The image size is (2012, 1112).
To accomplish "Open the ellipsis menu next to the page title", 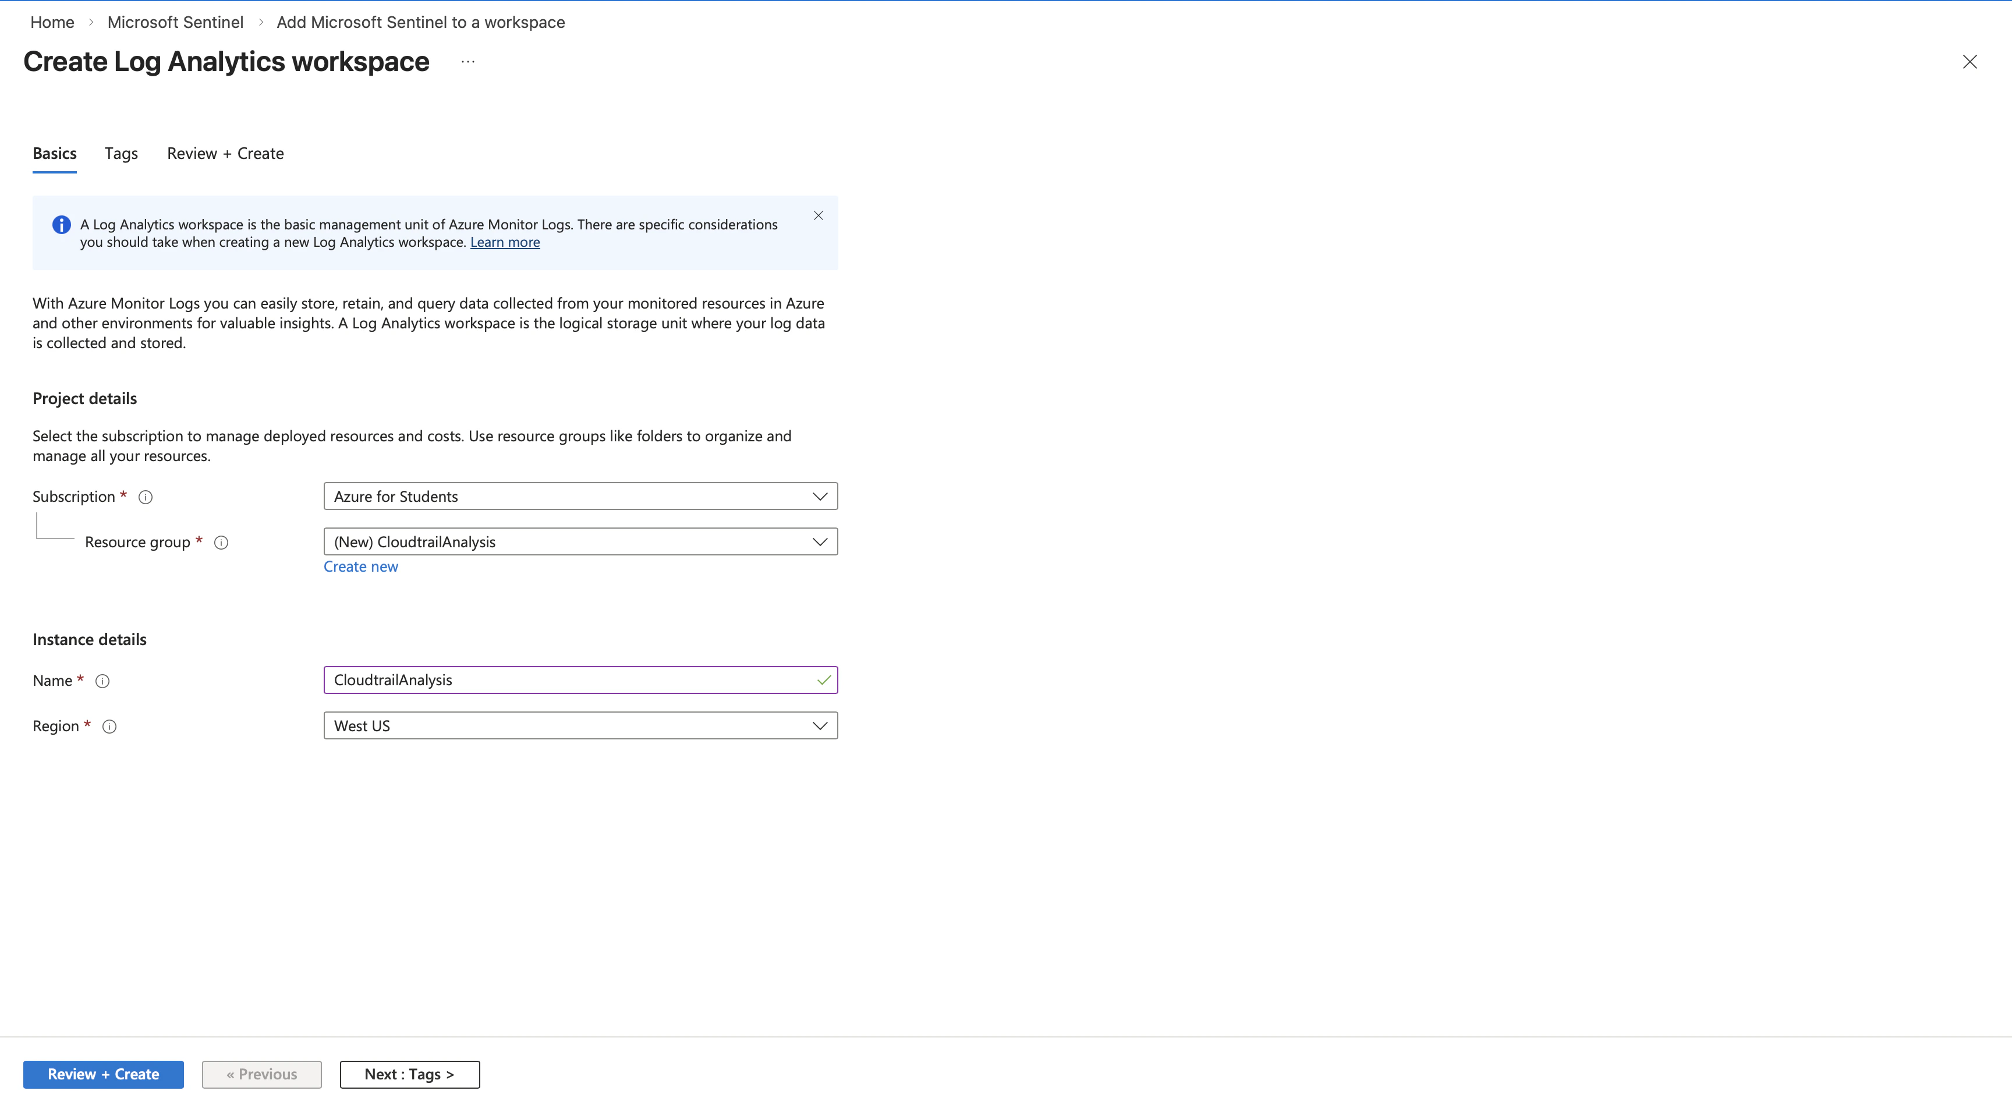I will [468, 62].
